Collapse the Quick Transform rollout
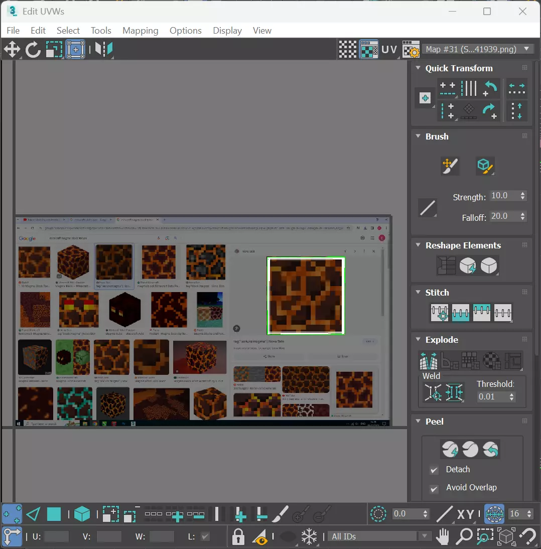Image resolution: width=541 pixels, height=549 pixels. [418, 68]
